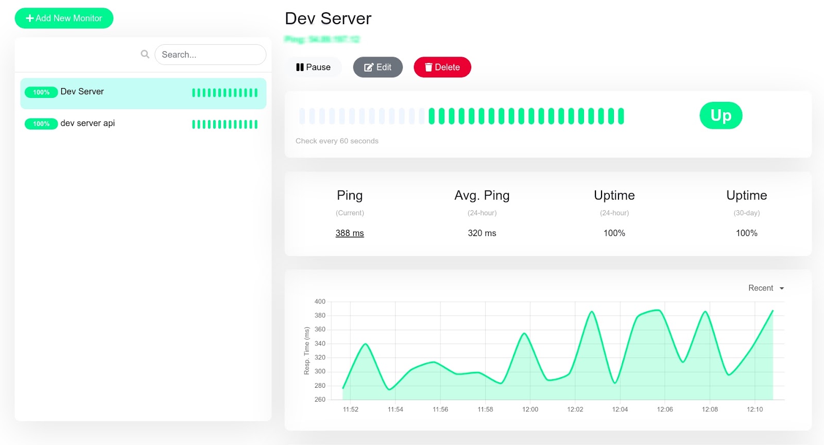
Task: Click the magnifier search icon
Action: (x=145, y=54)
